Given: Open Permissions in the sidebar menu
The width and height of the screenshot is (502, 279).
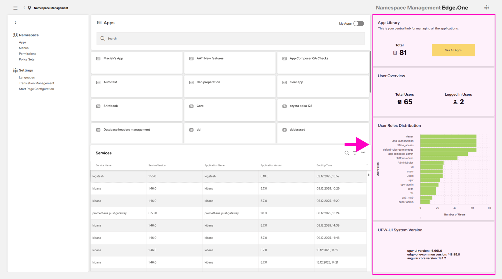Looking at the screenshot, I should coord(27,54).
